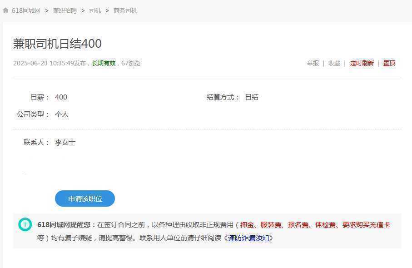Open the 商务司机 breadcrumb category
Image resolution: width=412 pixels, height=268 pixels.
[125, 10]
